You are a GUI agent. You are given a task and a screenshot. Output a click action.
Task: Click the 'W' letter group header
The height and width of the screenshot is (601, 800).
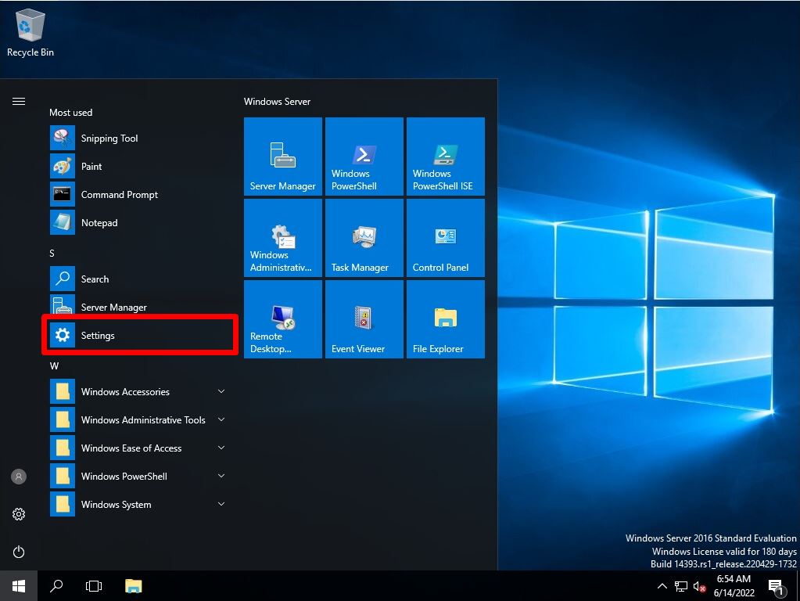coord(54,366)
